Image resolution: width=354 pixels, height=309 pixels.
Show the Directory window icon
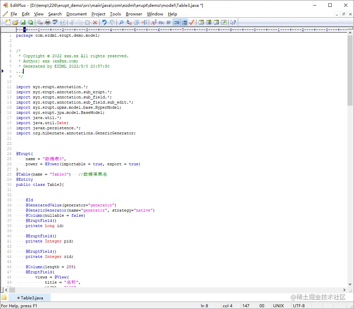(x=201, y=22)
